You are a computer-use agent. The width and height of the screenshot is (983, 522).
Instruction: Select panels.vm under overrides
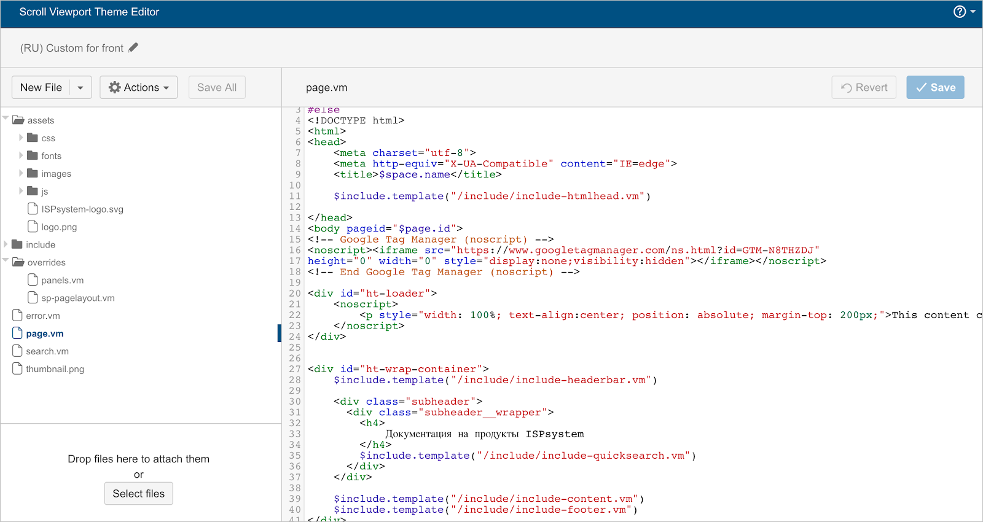[63, 280]
